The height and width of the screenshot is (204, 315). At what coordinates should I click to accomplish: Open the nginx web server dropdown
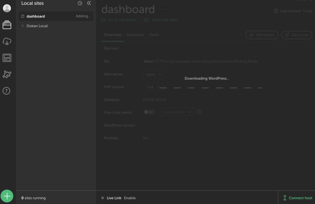[x=154, y=74]
